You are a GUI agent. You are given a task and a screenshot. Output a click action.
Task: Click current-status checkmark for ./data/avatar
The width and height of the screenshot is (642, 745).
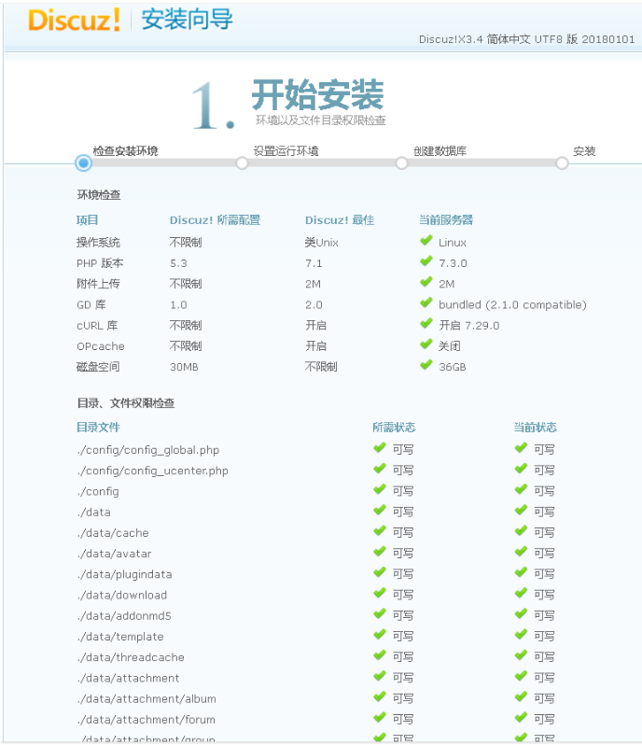tap(522, 551)
